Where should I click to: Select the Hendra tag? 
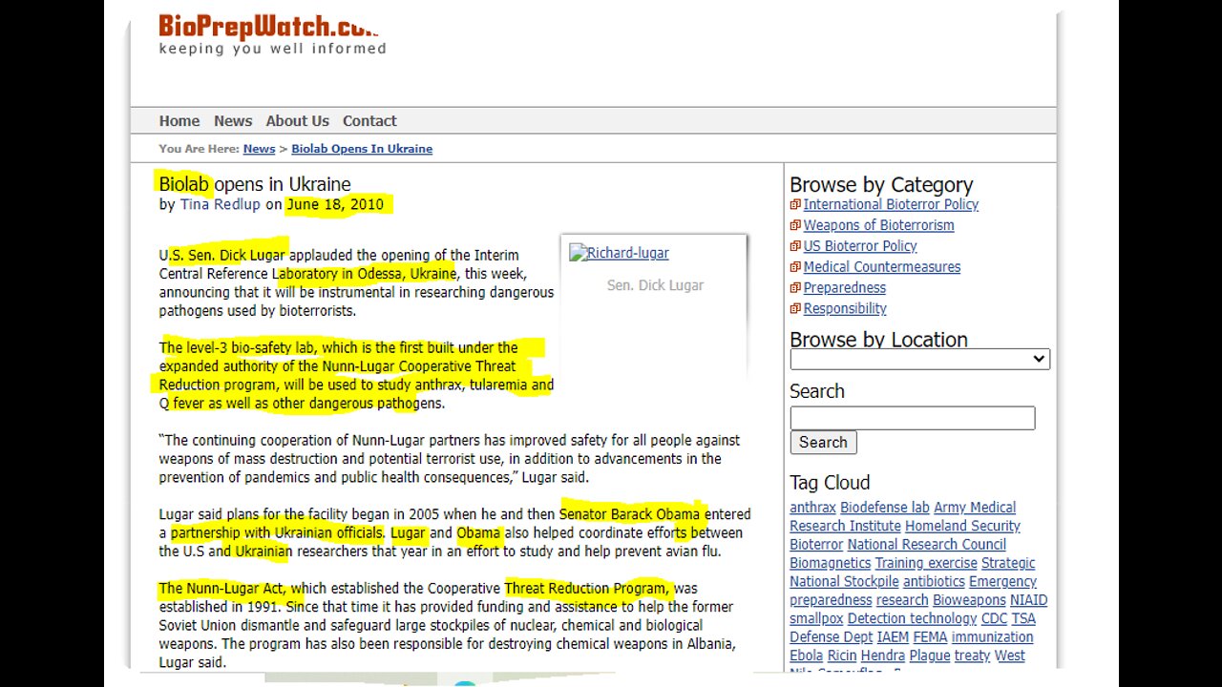tap(883, 656)
